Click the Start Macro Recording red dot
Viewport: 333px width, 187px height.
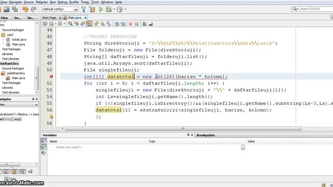(x=131, y=24)
